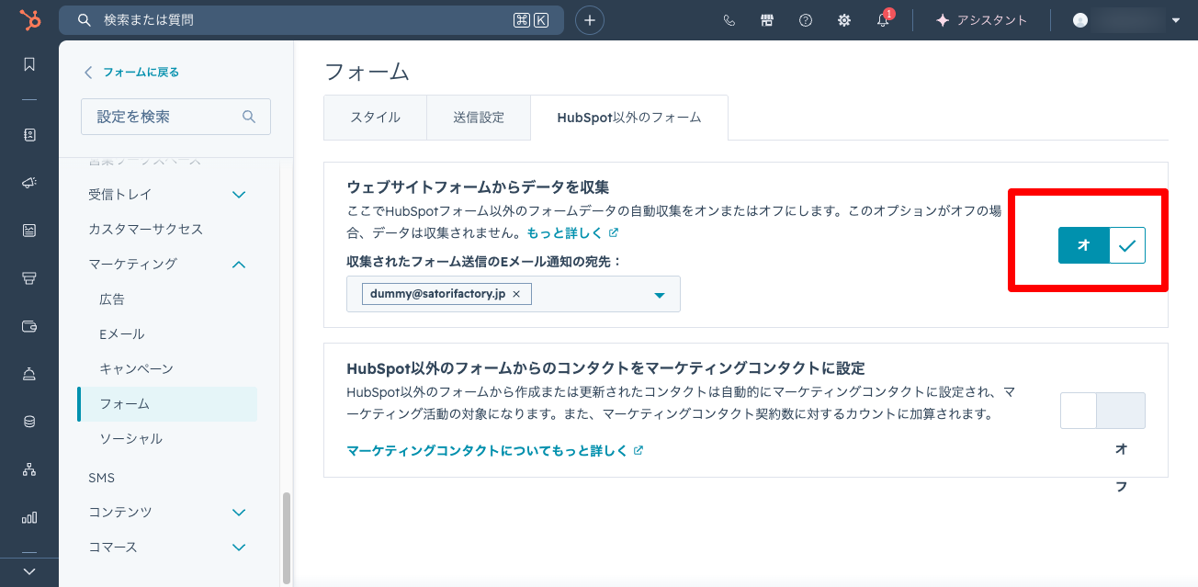Open the calling phone icon

729,20
